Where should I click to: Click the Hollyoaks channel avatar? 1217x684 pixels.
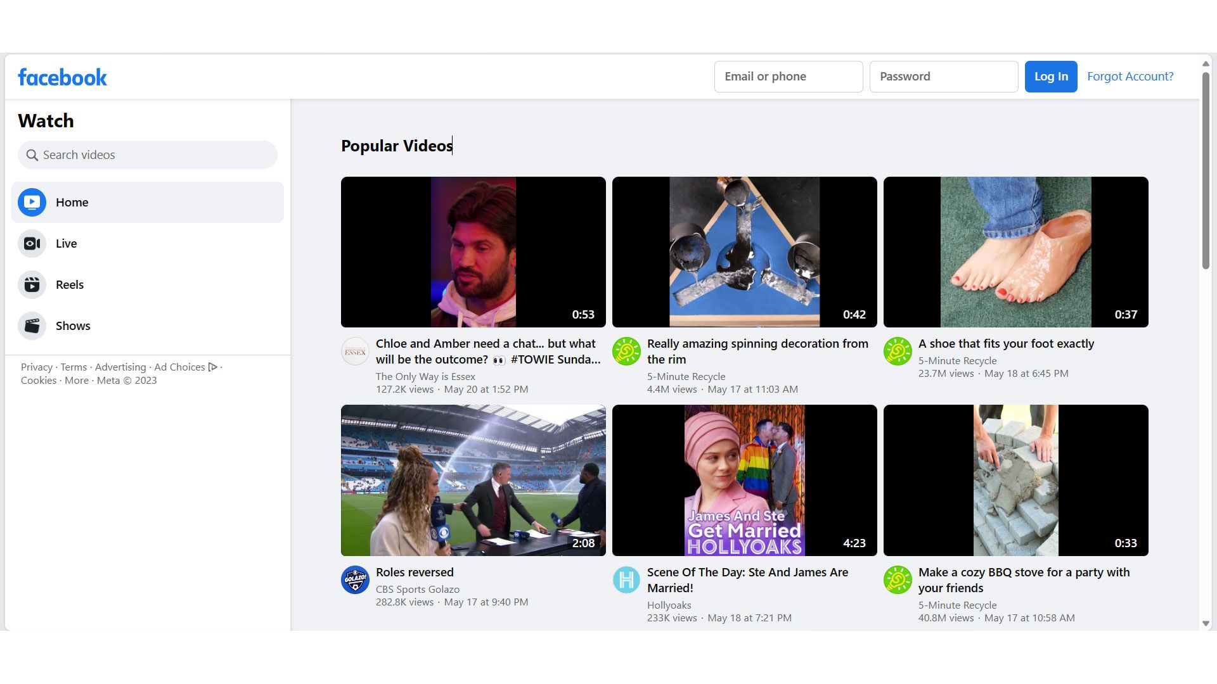click(x=627, y=579)
